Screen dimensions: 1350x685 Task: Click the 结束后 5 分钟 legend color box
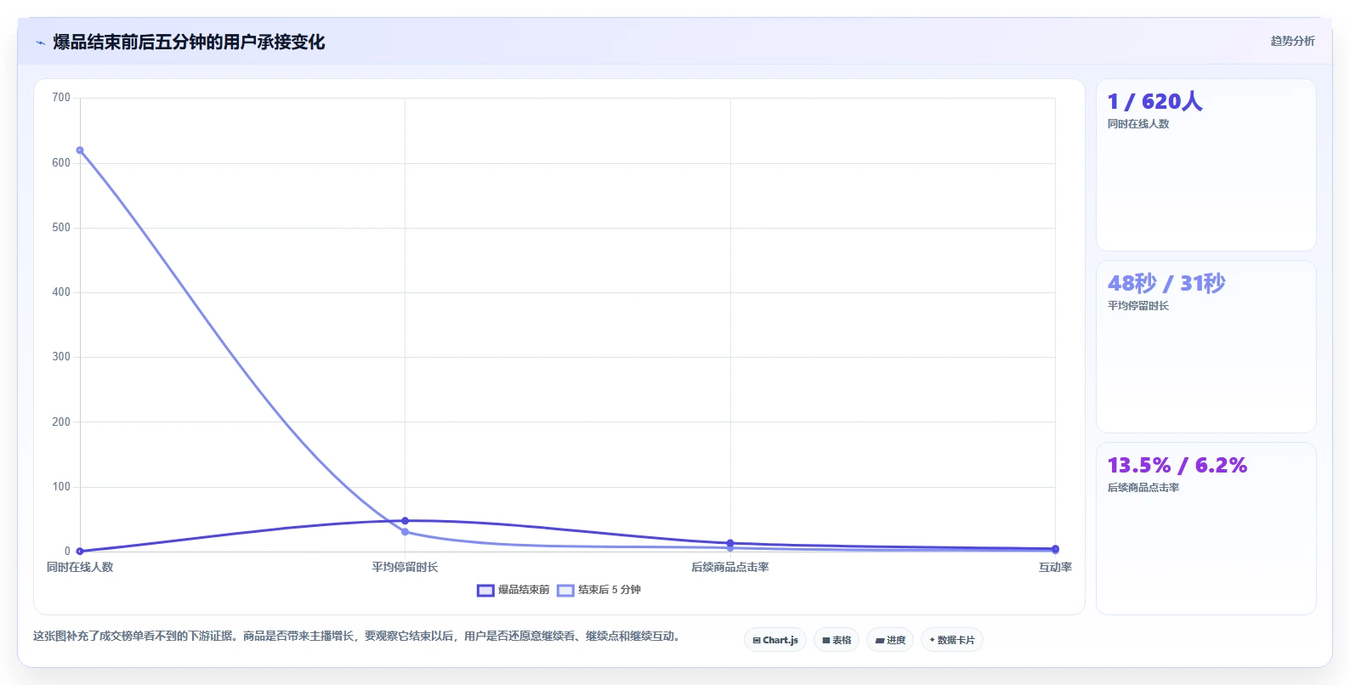565,591
